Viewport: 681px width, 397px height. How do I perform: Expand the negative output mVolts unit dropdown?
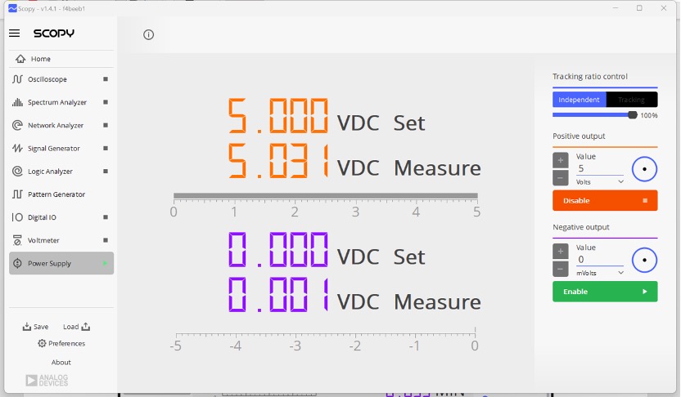(600, 273)
